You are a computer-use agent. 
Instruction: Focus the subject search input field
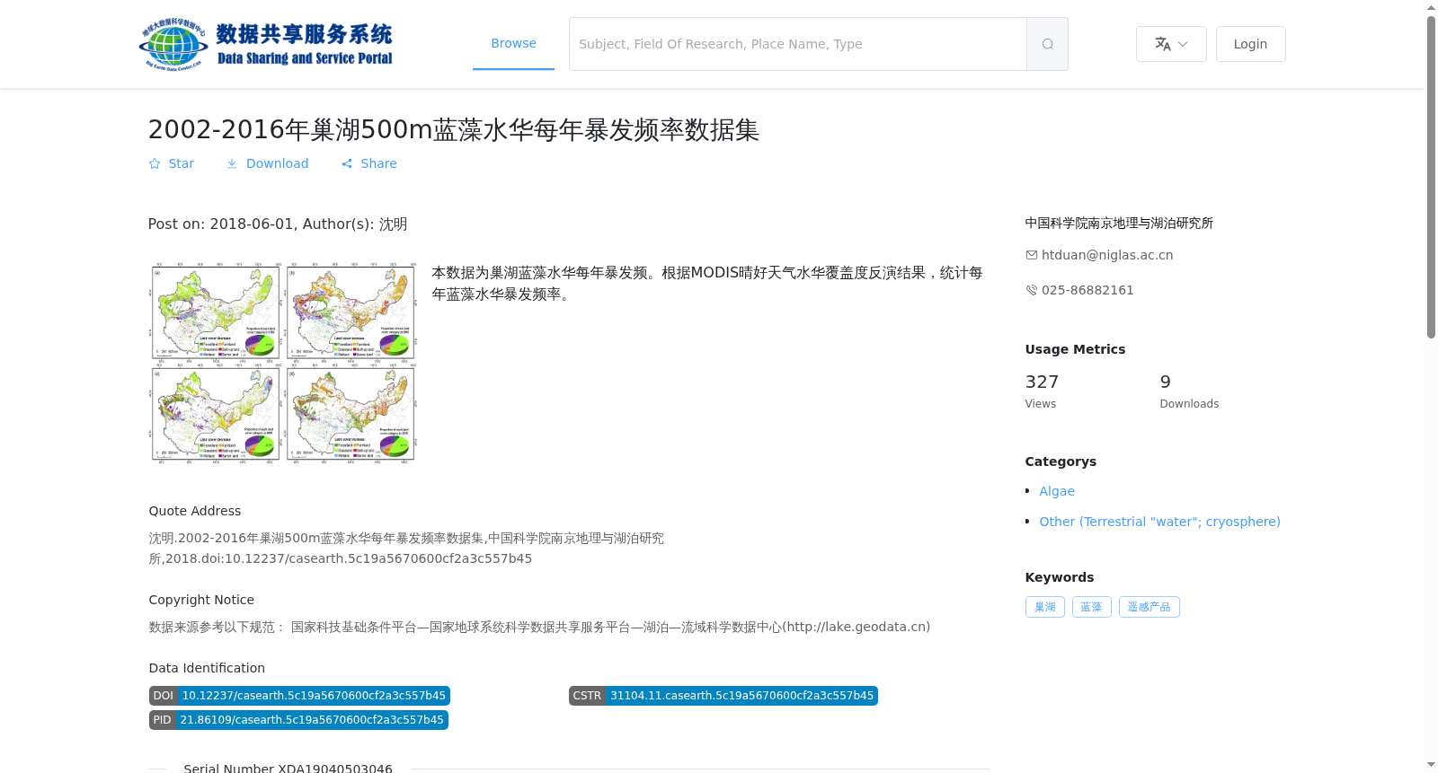(x=798, y=44)
